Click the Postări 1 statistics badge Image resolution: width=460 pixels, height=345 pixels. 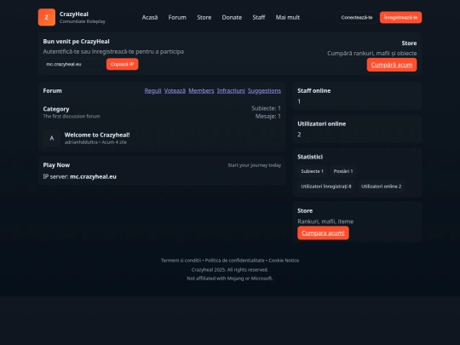coord(343,171)
